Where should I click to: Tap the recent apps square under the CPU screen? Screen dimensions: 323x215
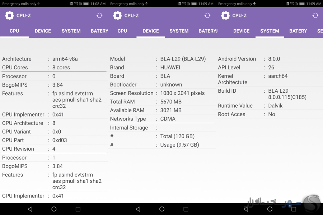[78, 209]
